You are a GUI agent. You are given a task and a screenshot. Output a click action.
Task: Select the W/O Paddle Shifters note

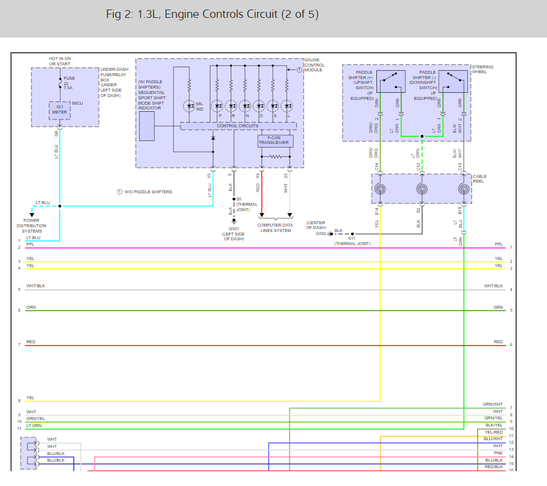[x=144, y=192]
